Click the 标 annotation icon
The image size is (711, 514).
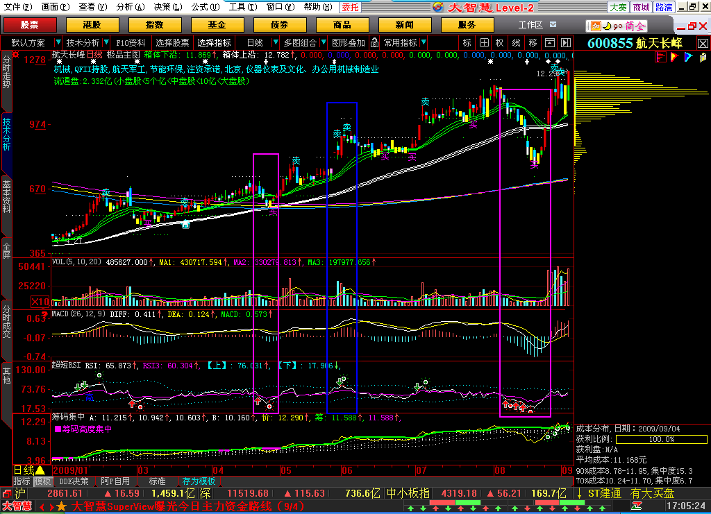pos(467,43)
